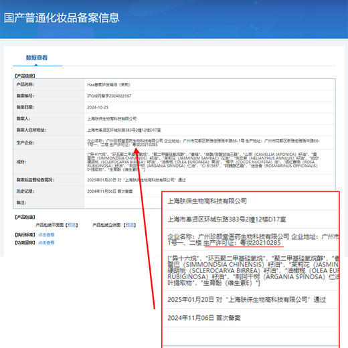Open 点击查看 link next to 执行标准
Screen dimensions: 348x348
coord(46,235)
